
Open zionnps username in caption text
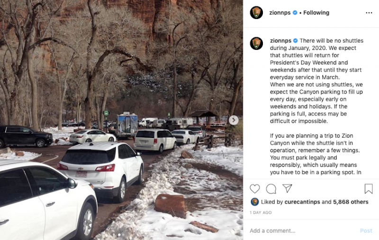pyautogui.click(x=280, y=41)
